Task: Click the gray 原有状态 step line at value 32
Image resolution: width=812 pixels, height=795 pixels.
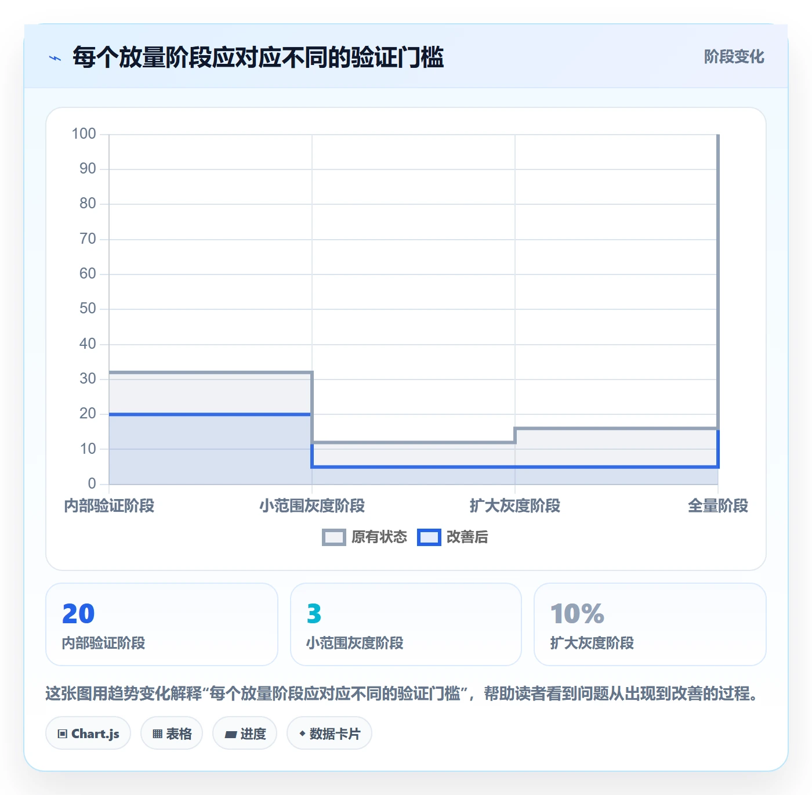Action: point(210,372)
